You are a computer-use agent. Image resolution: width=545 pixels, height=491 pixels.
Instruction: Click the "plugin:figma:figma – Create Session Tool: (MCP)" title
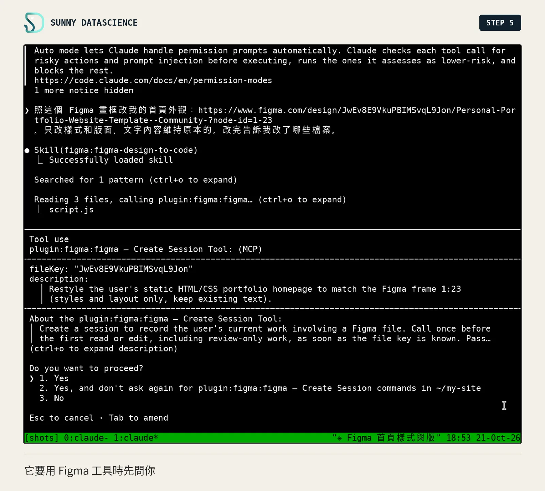pyautogui.click(x=145, y=249)
